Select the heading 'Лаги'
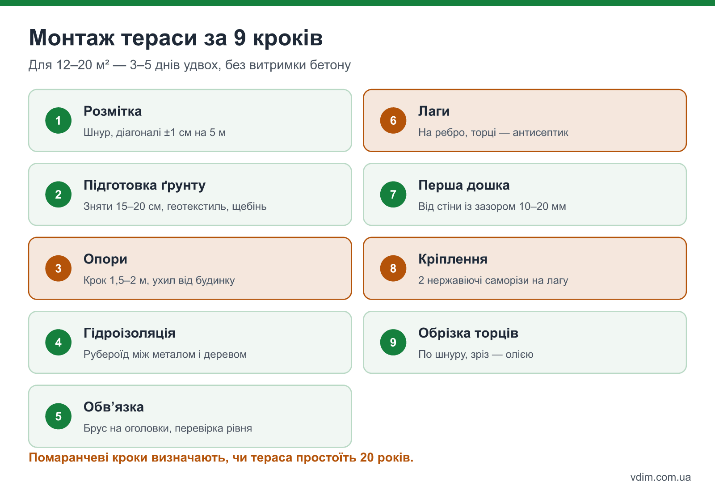 [x=434, y=111]
